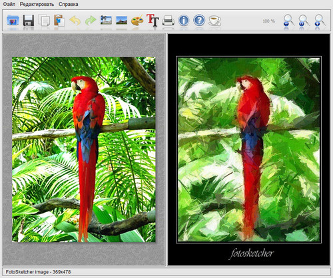
Task: Open a picture with the folder icon
Action: (13, 21)
